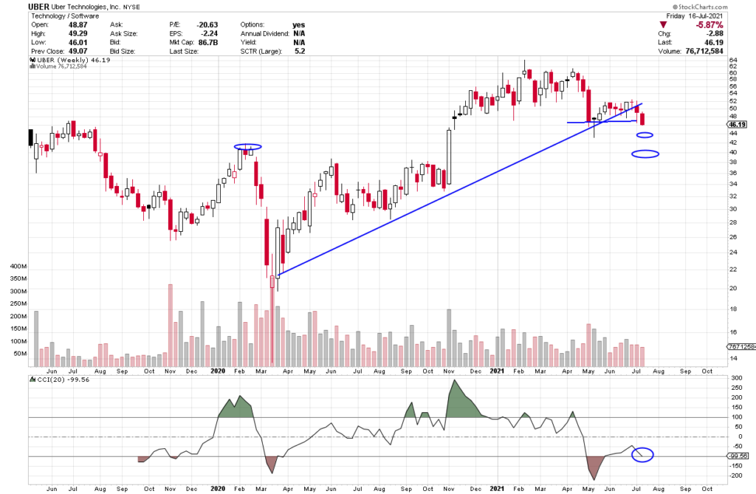Screen dimensions: 756x494
Task: Select the High value 49.29
Action: pos(78,34)
